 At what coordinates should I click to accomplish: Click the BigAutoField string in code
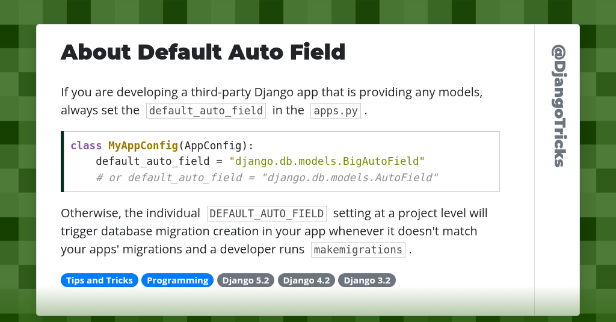point(327,161)
